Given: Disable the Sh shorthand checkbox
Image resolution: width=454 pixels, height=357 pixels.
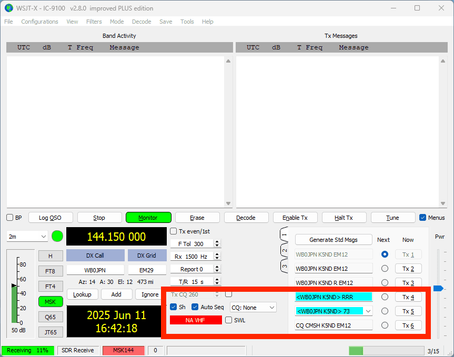Looking at the screenshot, I should click(174, 307).
